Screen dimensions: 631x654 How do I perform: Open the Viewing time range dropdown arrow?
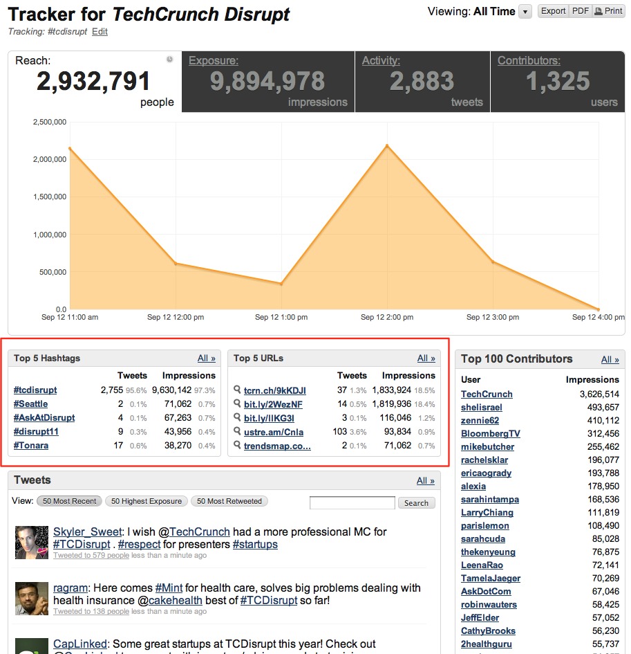525,12
